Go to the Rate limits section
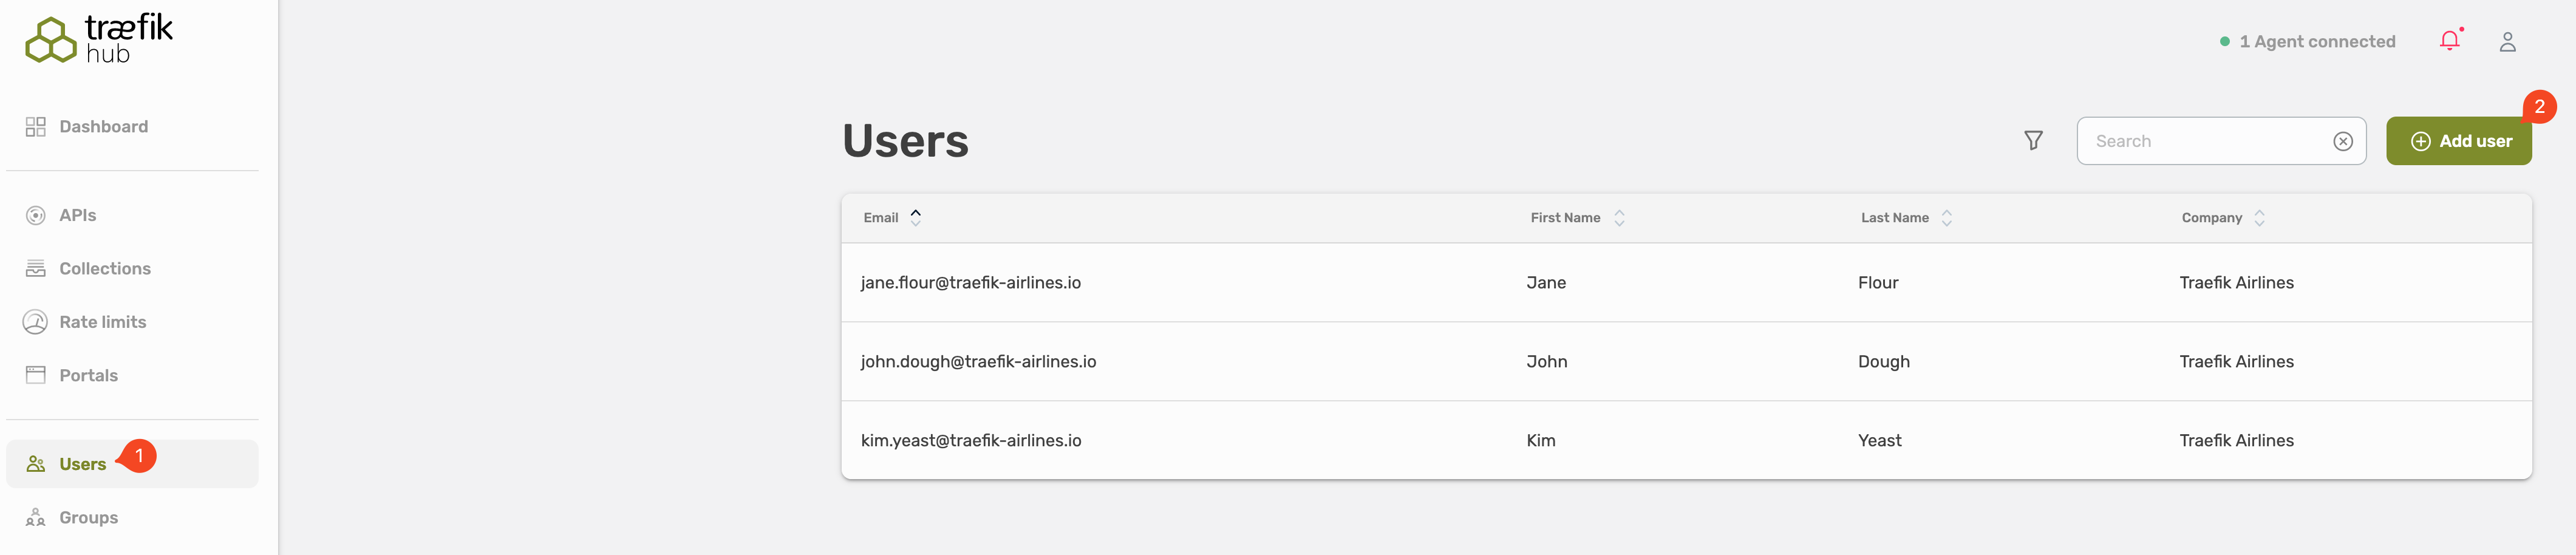Screen dimensions: 2576x555 (x=103, y=321)
